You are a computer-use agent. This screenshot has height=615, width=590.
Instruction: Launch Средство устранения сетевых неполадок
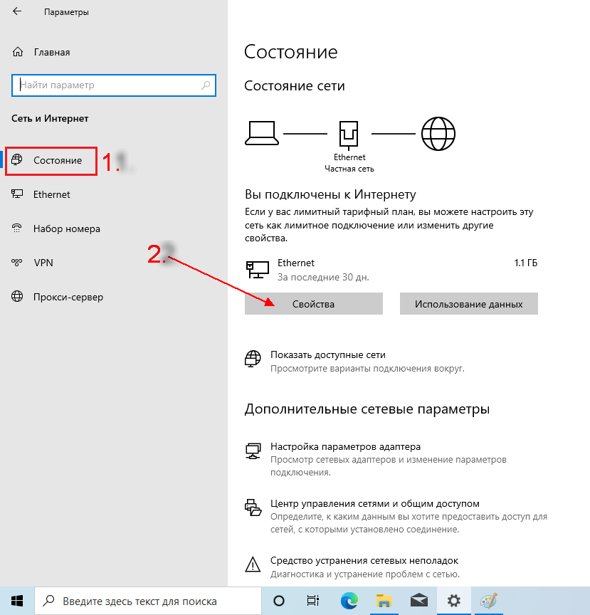(x=364, y=561)
